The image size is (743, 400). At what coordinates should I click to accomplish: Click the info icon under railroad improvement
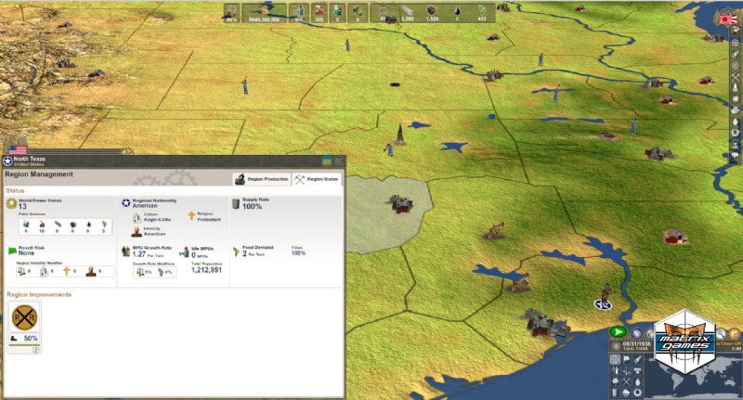35,350
